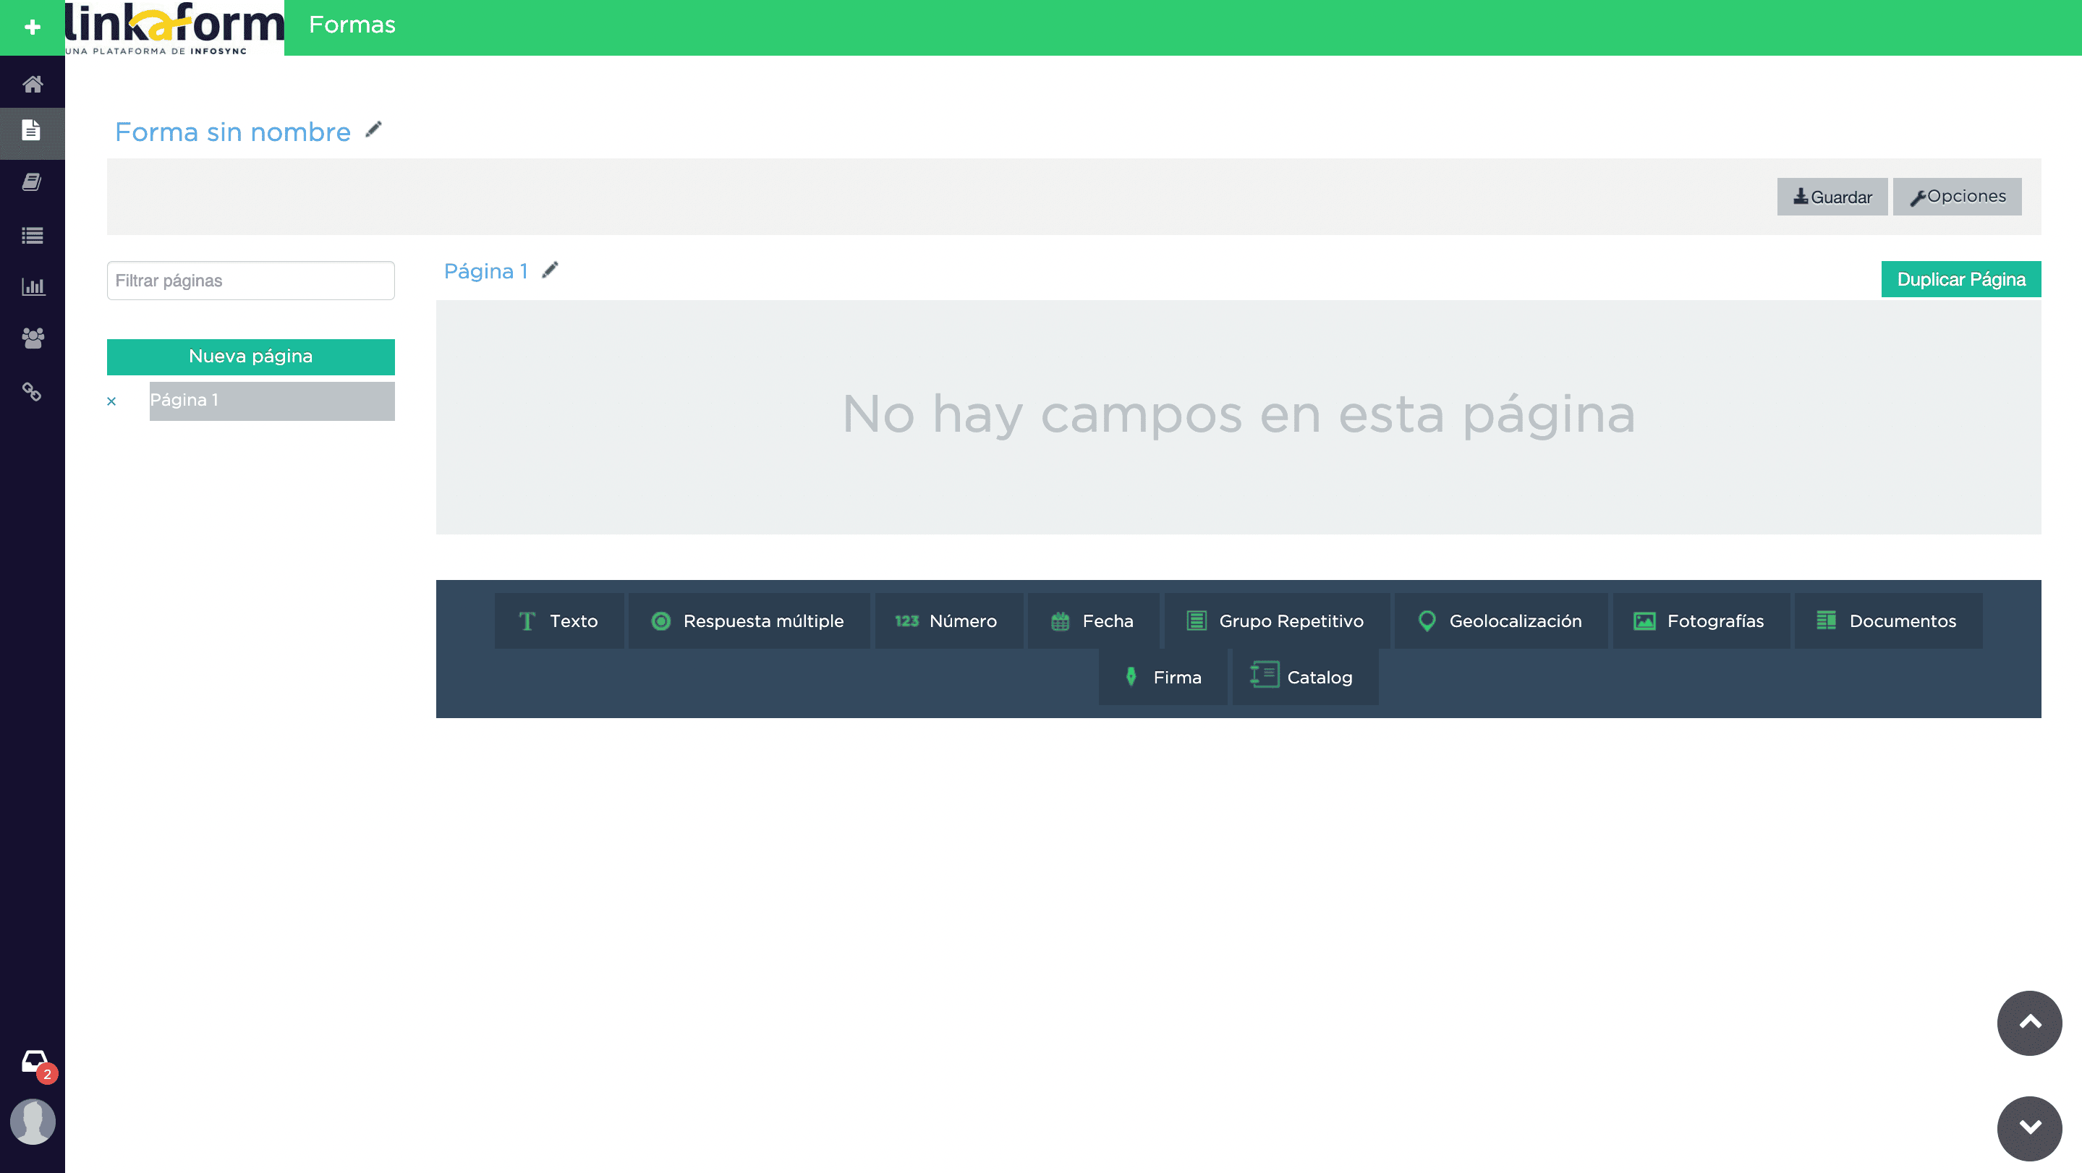Add a Grupo Repetitivo field
The image size is (2082, 1173).
(x=1275, y=620)
